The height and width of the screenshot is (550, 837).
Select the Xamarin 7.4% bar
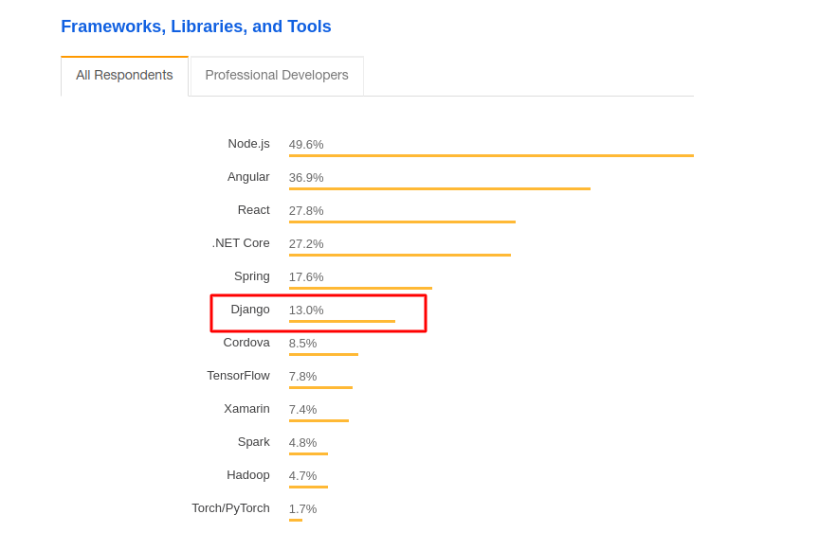(x=318, y=420)
